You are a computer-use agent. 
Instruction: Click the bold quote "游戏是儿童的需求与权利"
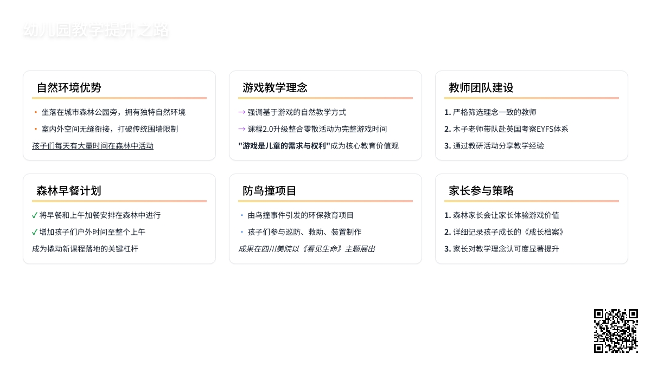click(284, 146)
